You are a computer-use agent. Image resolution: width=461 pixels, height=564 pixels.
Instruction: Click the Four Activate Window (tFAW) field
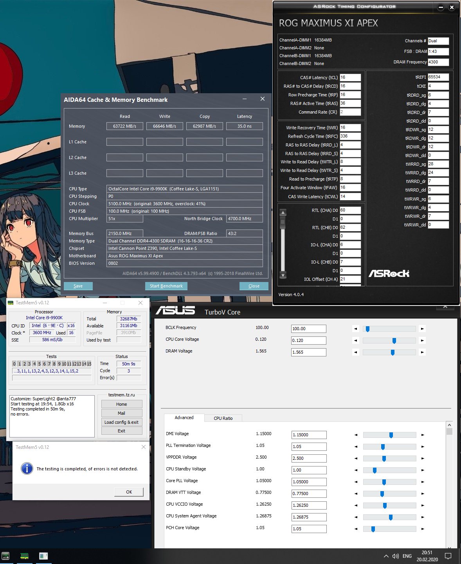[x=350, y=188]
